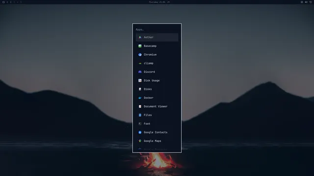Screen dimensions: 314x176
Task: Open Discord from the launcher
Action: point(157,72)
